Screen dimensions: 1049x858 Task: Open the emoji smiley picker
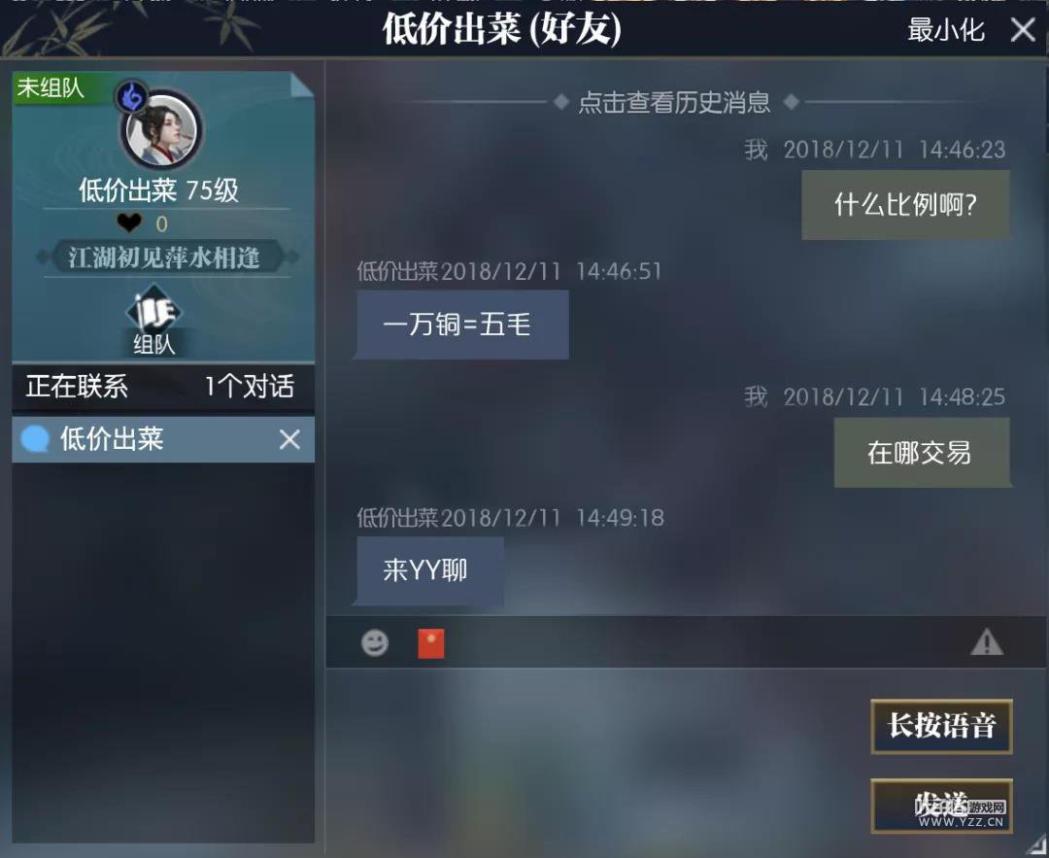[375, 643]
